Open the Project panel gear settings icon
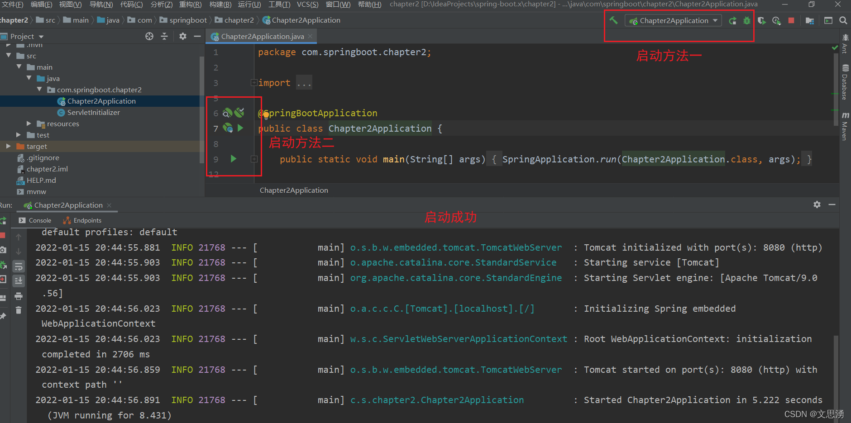851x423 pixels. point(183,36)
